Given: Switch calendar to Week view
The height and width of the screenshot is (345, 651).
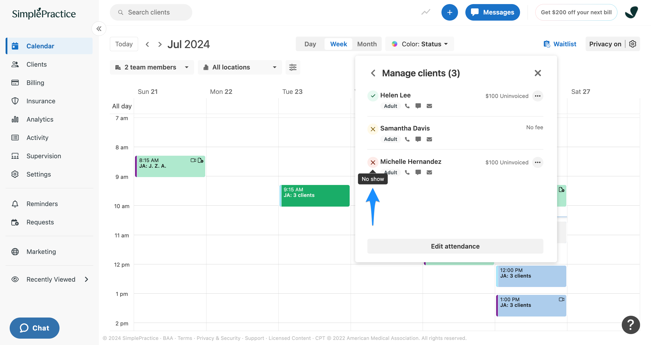Looking at the screenshot, I should 338,44.
